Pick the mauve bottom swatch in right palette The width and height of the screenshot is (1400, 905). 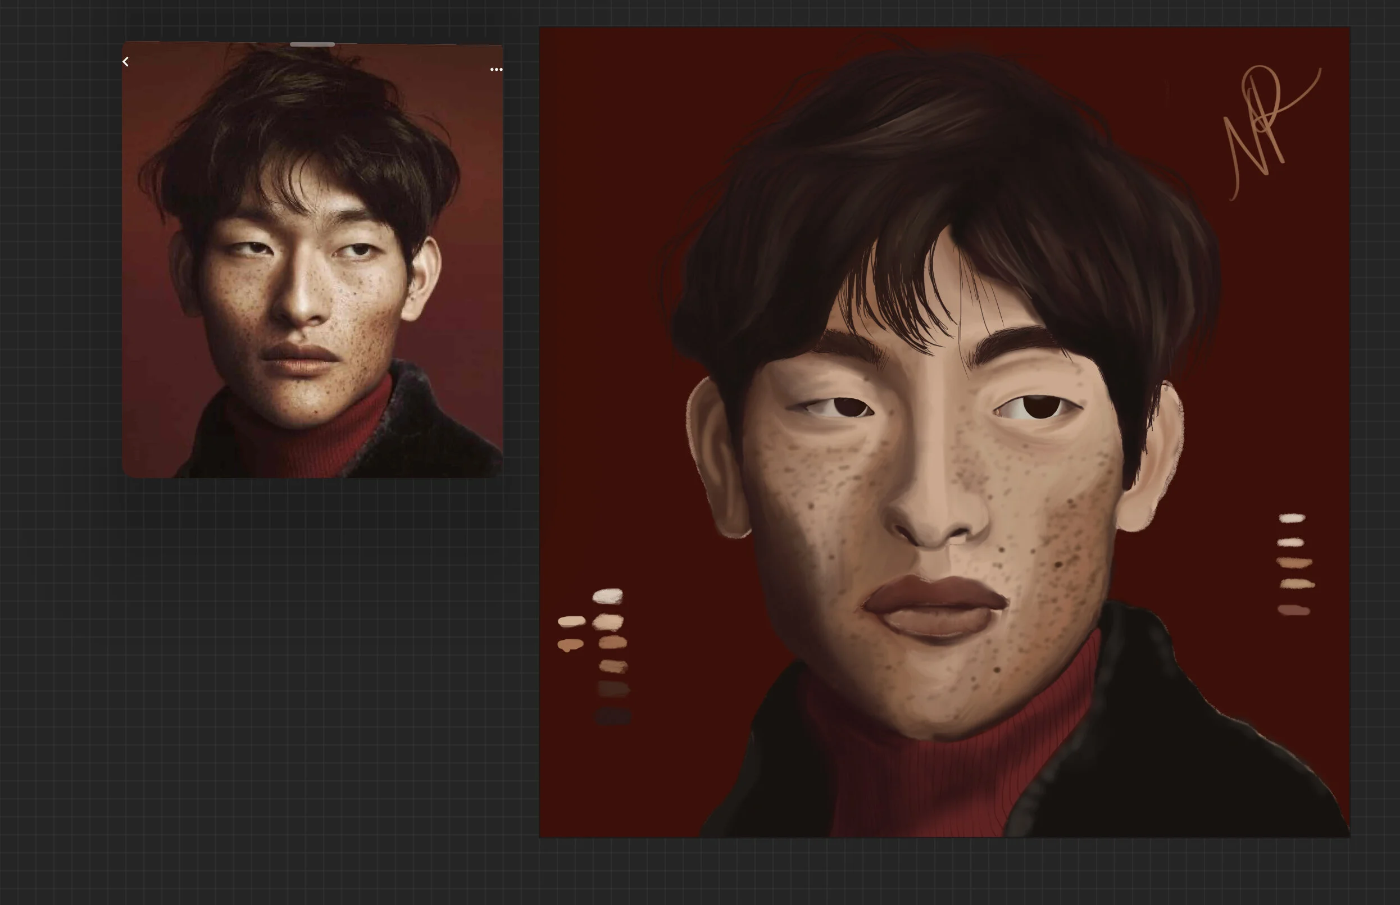(1294, 611)
